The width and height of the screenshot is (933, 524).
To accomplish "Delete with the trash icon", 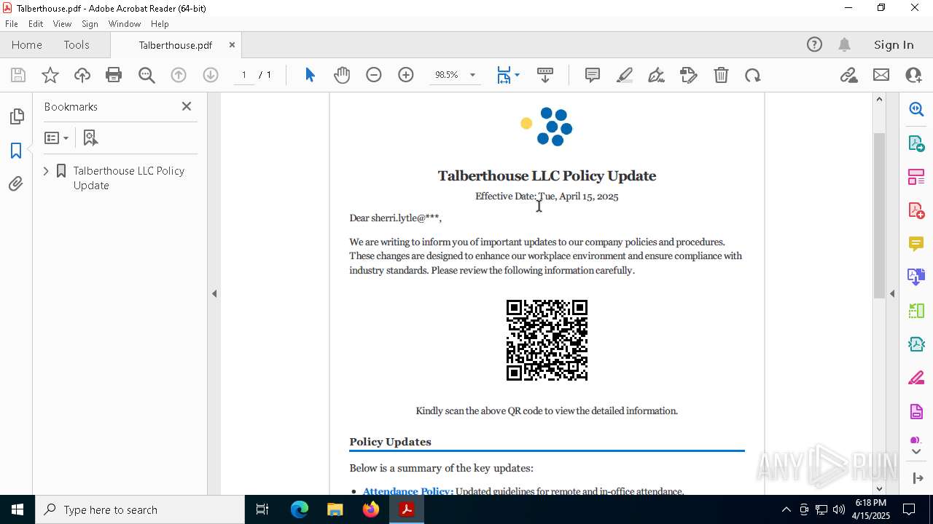I will point(721,75).
